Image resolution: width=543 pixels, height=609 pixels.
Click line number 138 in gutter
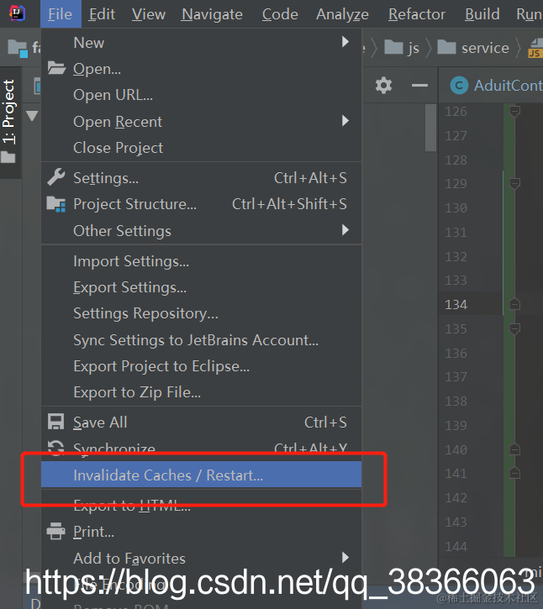pyautogui.click(x=456, y=401)
